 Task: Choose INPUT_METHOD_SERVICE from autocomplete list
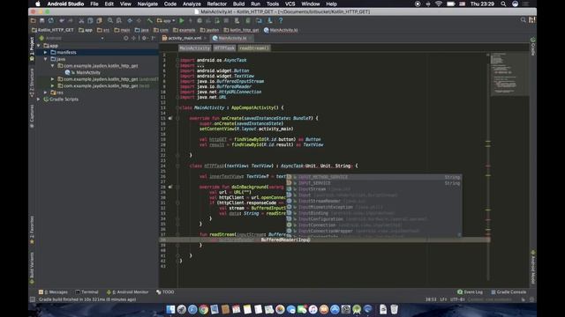tap(373, 177)
